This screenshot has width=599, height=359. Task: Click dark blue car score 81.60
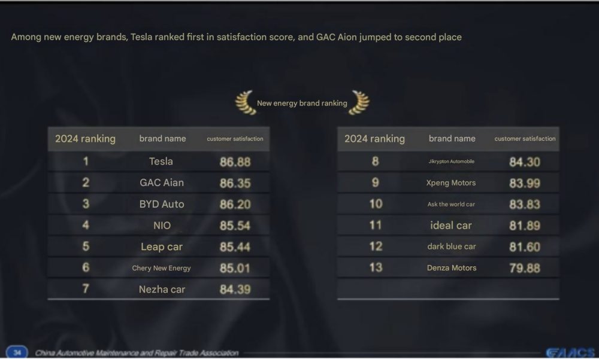coord(525,247)
